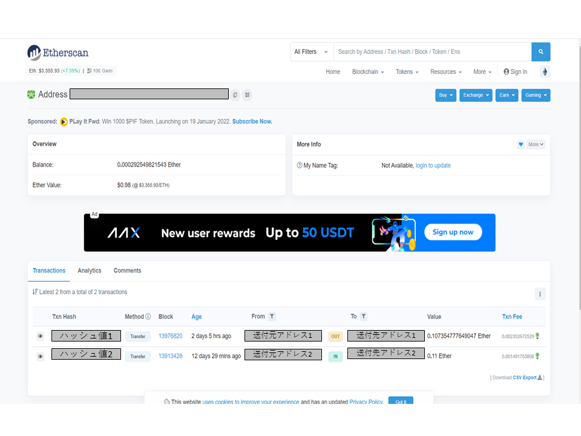Screen dimensions: 581x436
Task: Copy the address using the copy icon
Action: point(235,95)
